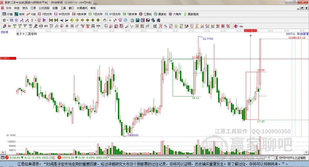Select the percent % retracement tool
Image resolution: width=309 pixels, height=167 pixels.
[x=166, y=26]
